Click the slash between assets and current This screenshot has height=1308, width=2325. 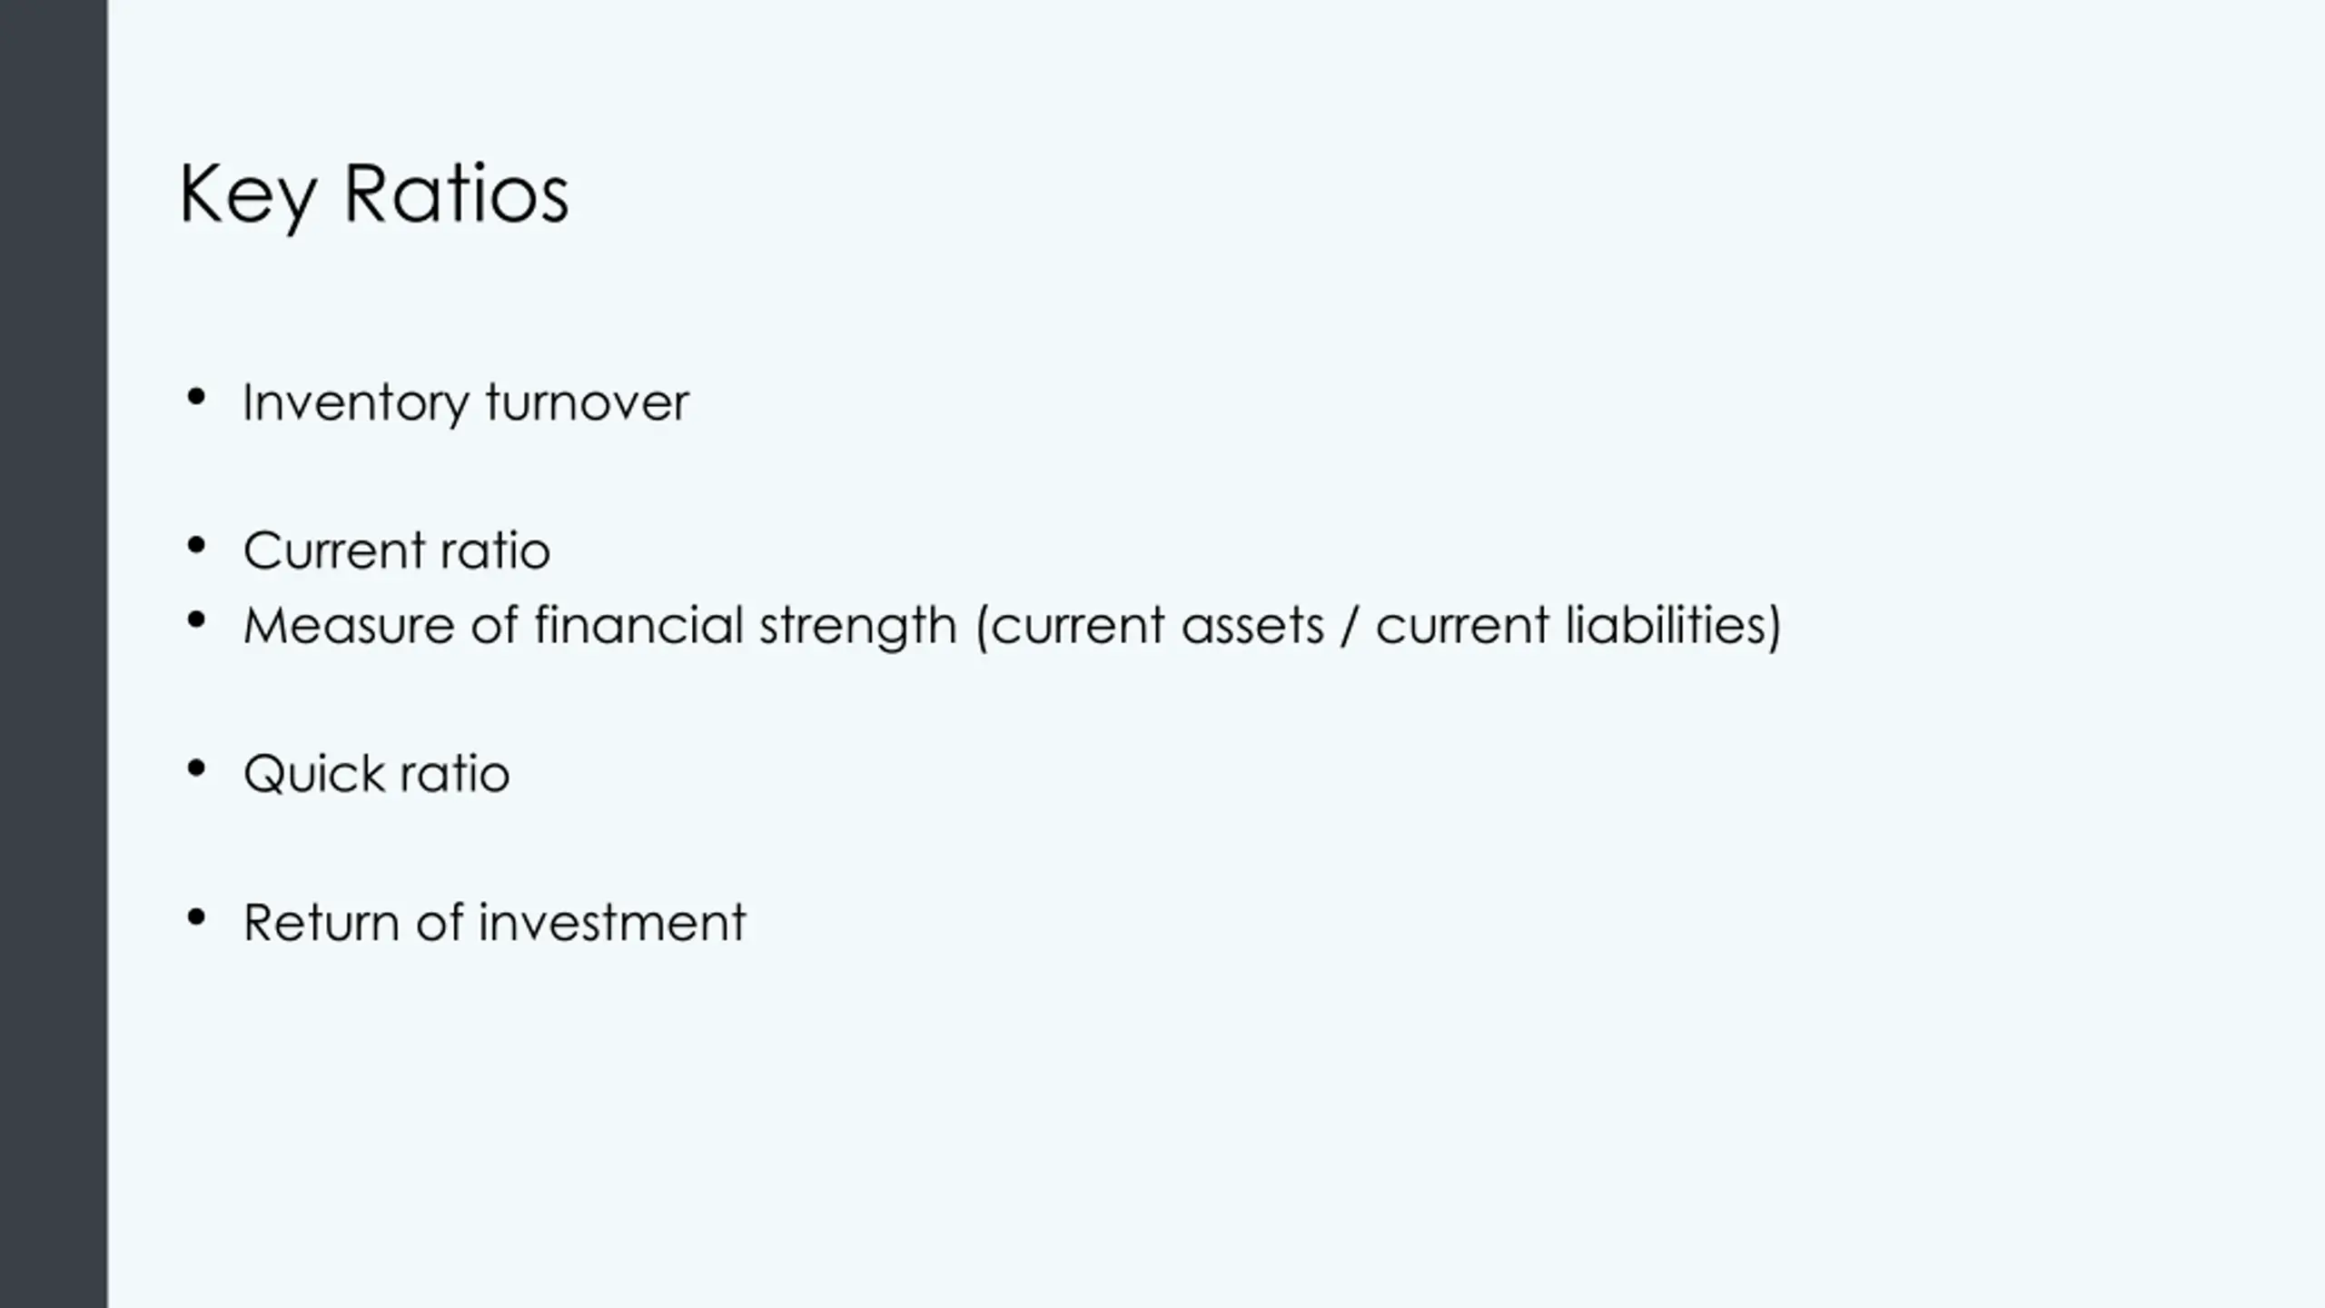click(x=1350, y=626)
